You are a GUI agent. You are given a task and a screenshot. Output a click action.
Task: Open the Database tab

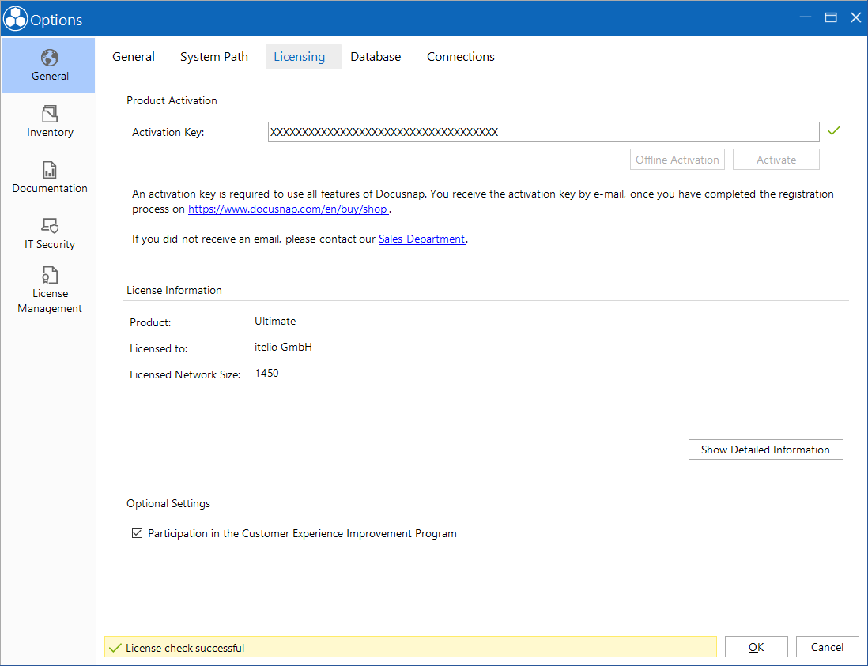[376, 56]
